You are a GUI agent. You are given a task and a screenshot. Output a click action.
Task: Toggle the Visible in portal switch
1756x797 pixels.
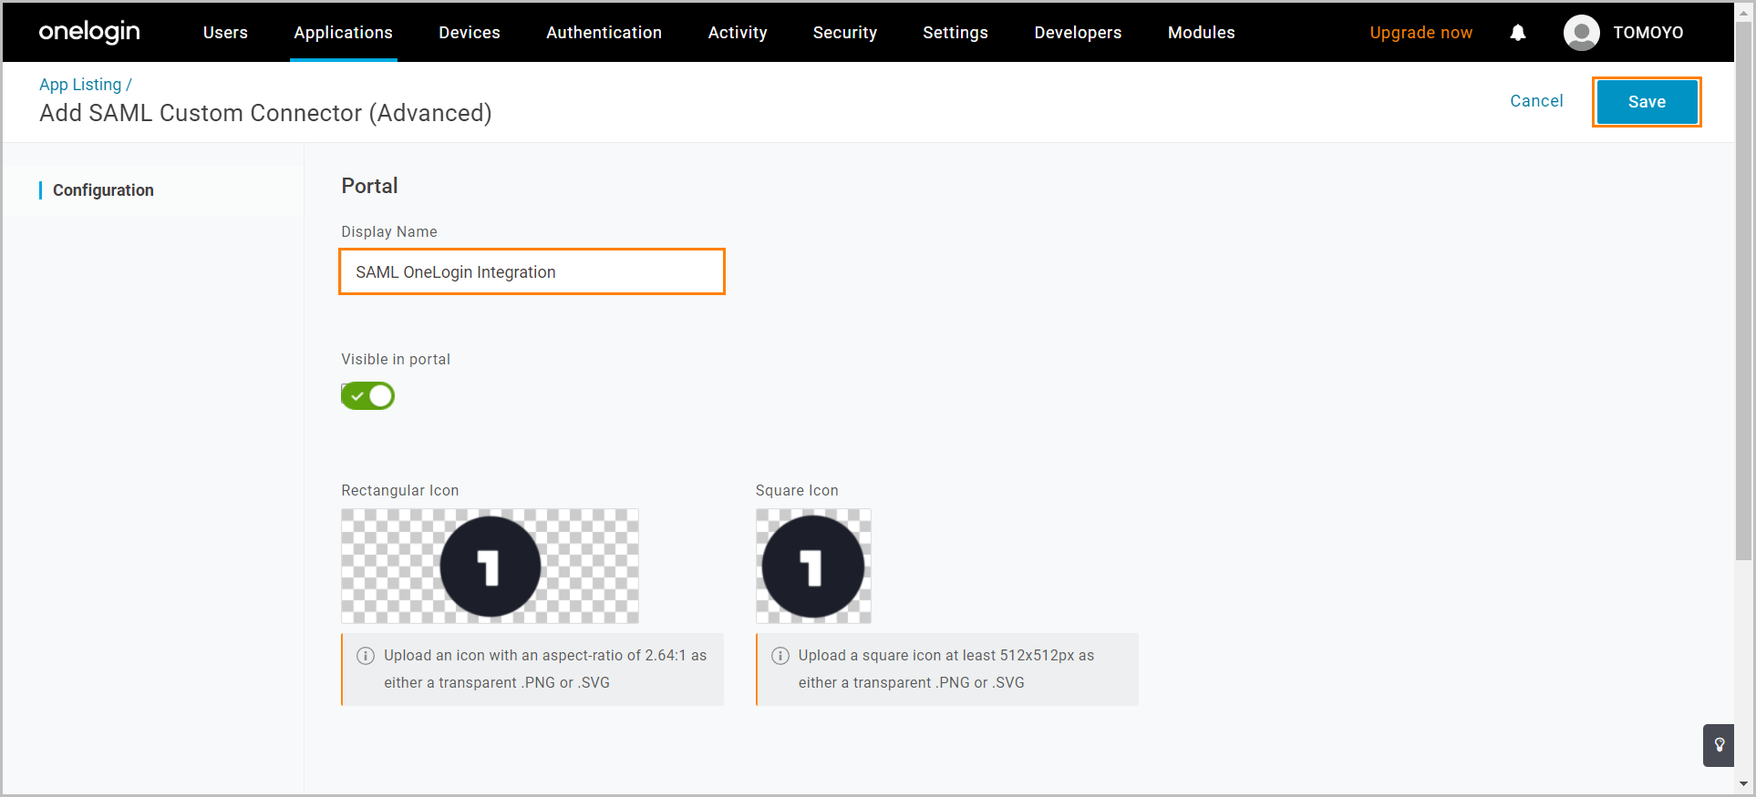[x=367, y=396]
